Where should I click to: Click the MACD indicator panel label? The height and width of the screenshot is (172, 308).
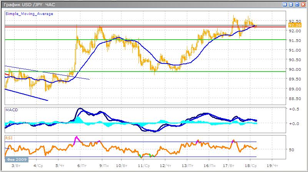(11, 110)
